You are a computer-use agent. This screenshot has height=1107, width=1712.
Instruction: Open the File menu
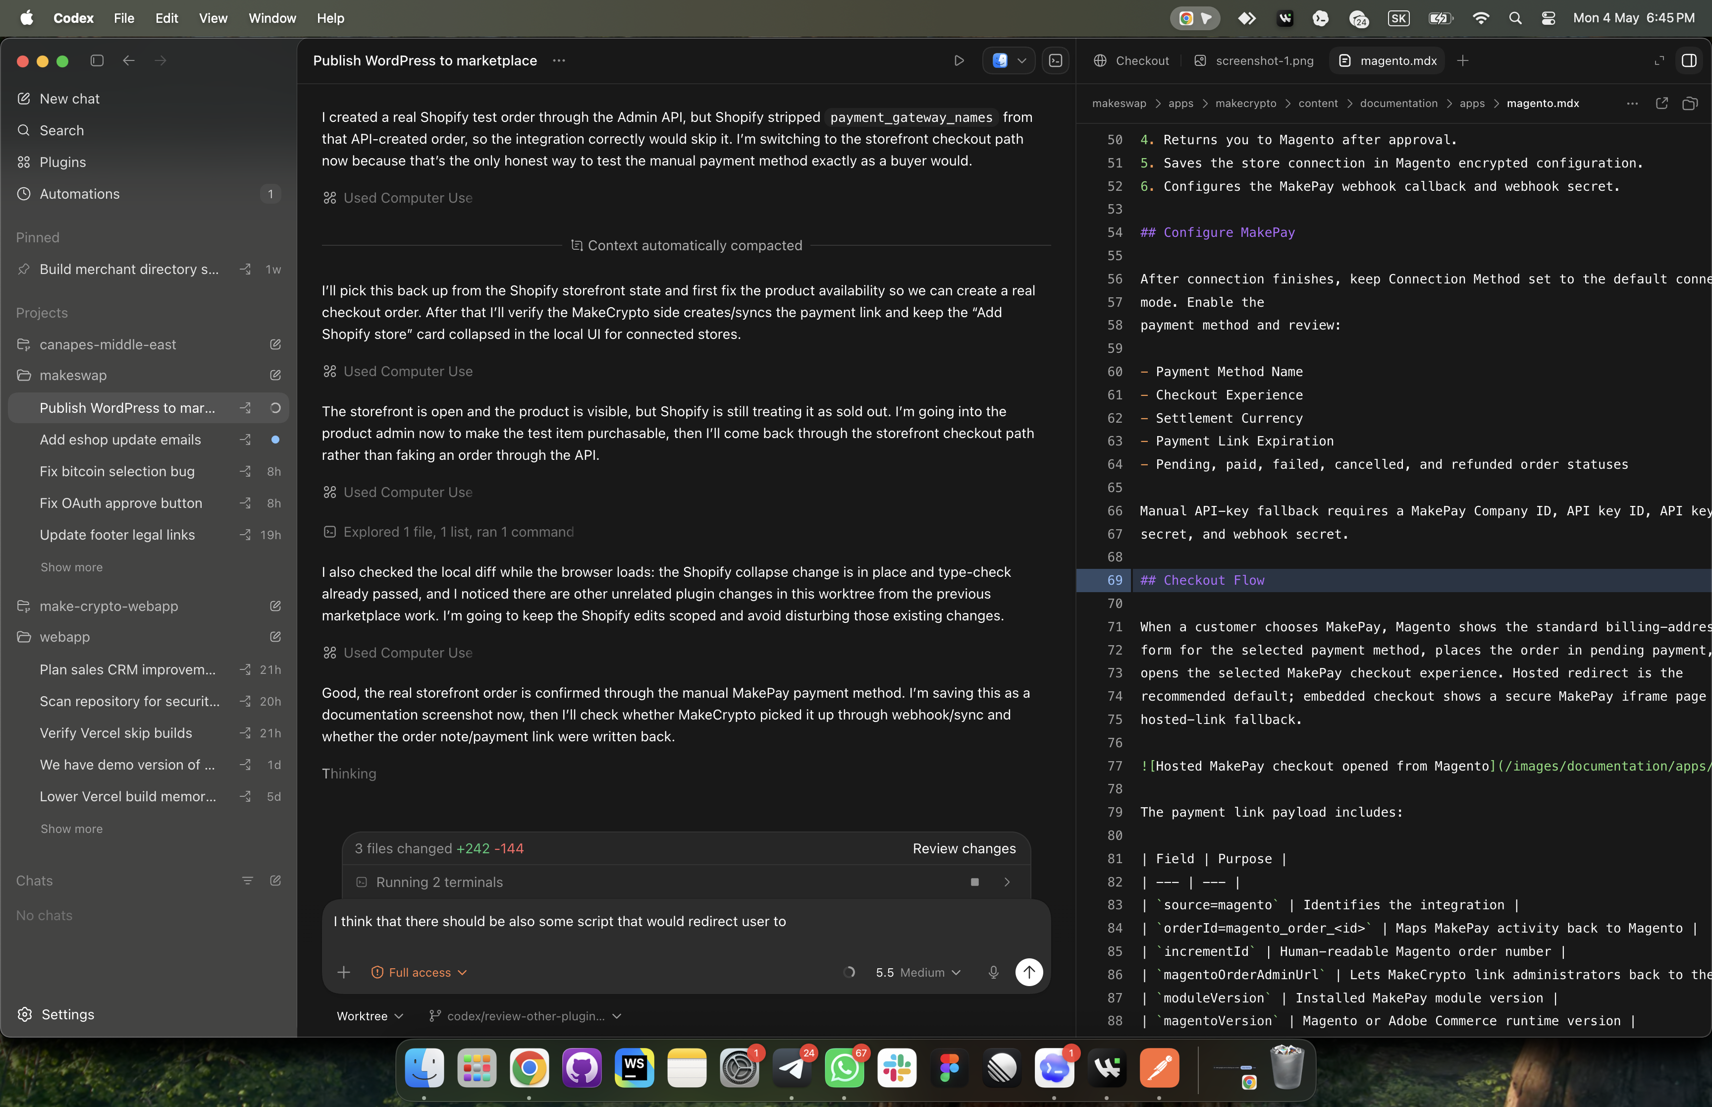[123, 18]
